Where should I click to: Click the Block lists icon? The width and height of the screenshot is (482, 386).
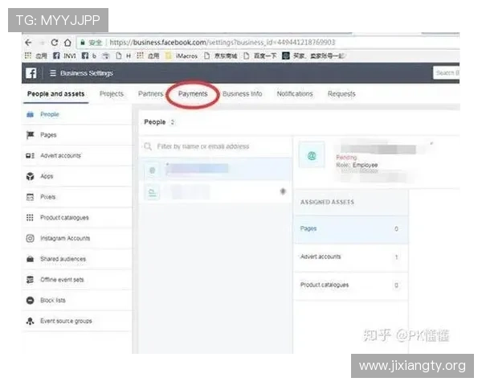coord(30,301)
